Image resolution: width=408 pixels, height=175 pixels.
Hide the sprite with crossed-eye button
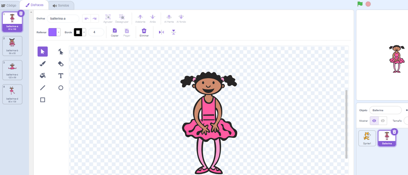383,121
